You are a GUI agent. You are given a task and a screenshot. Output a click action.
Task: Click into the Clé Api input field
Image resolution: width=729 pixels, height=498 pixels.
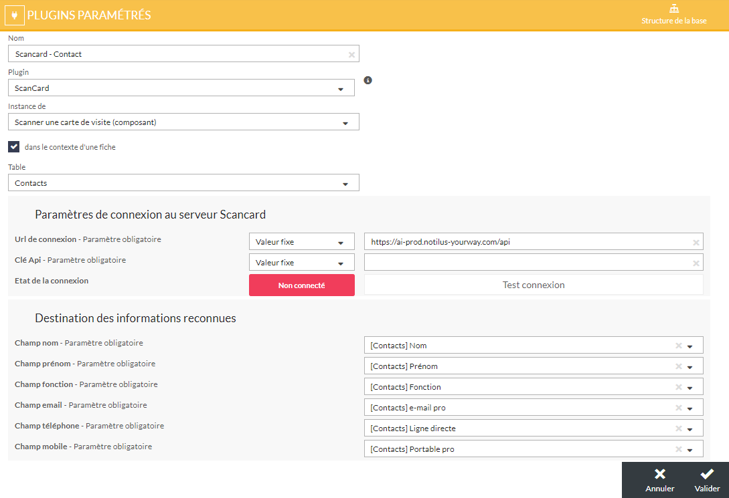tap(527, 263)
